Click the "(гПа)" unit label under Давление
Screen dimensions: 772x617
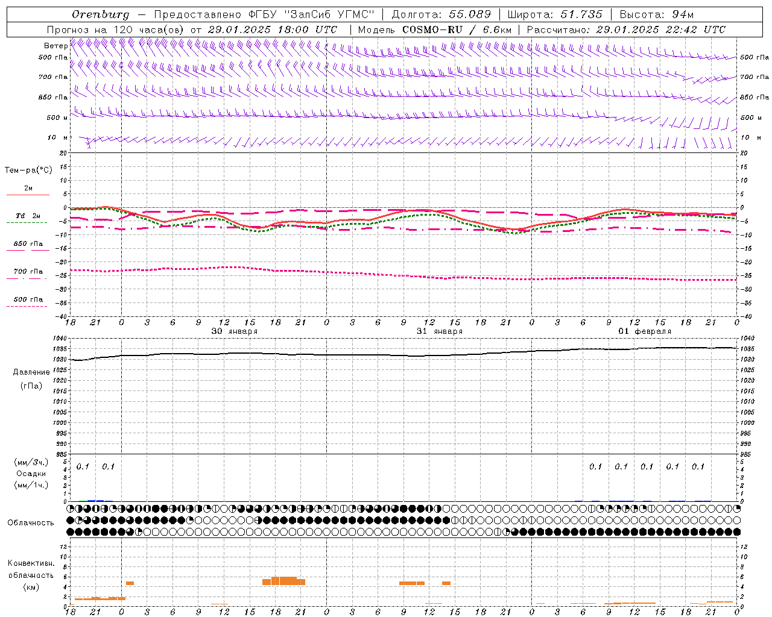31,386
